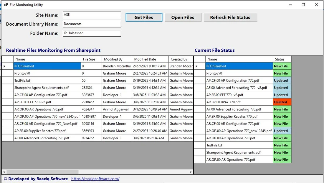
Task: Click modified date 3/6/2025 8:26:34 AM
Action: click(x=150, y=138)
